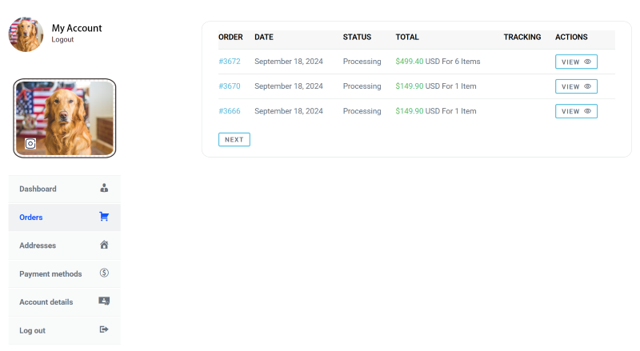The image size is (640, 351).
Task: Click the round avatar dog image
Action: [26, 34]
